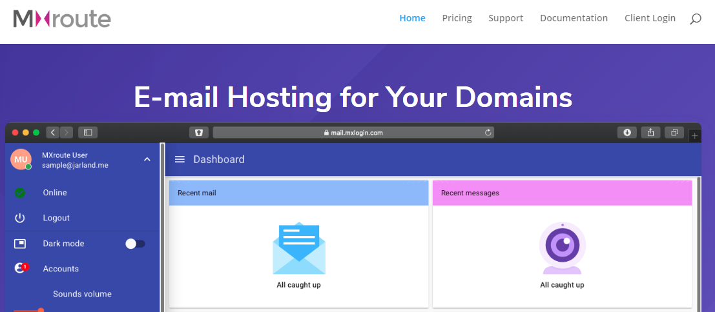Click the Dashboard title

point(219,159)
